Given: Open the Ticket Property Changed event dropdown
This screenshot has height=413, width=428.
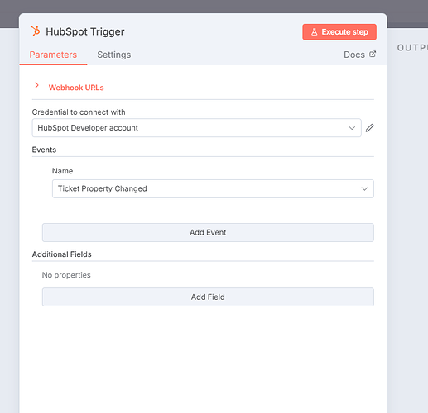Looking at the screenshot, I should tap(213, 188).
